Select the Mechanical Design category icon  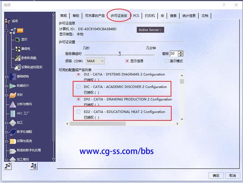pyautogui.click(x=13, y=86)
